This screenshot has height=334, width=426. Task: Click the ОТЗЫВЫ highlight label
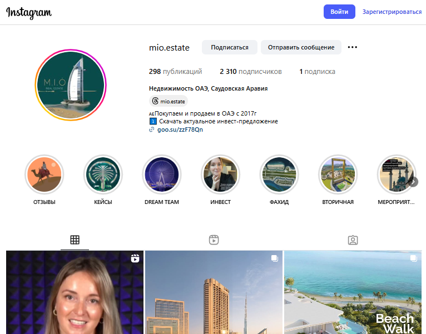44,202
